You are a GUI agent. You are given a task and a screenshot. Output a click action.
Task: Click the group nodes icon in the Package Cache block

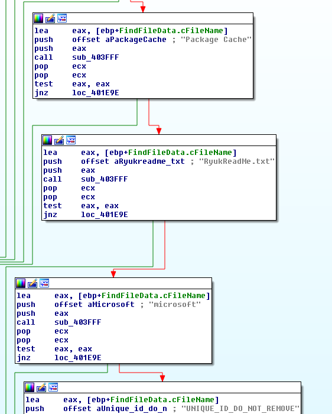pyautogui.click(x=62, y=18)
